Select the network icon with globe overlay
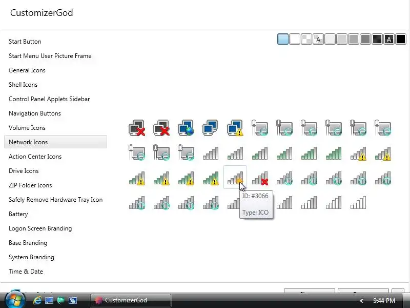Image resolution: width=410 pixels, height=308 pixels. point(186,128)
